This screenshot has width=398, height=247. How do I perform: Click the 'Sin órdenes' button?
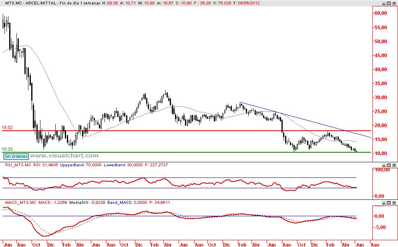tap(16, 156)
